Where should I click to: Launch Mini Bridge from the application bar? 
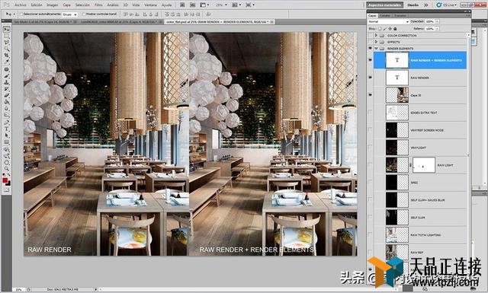(193, 5)
